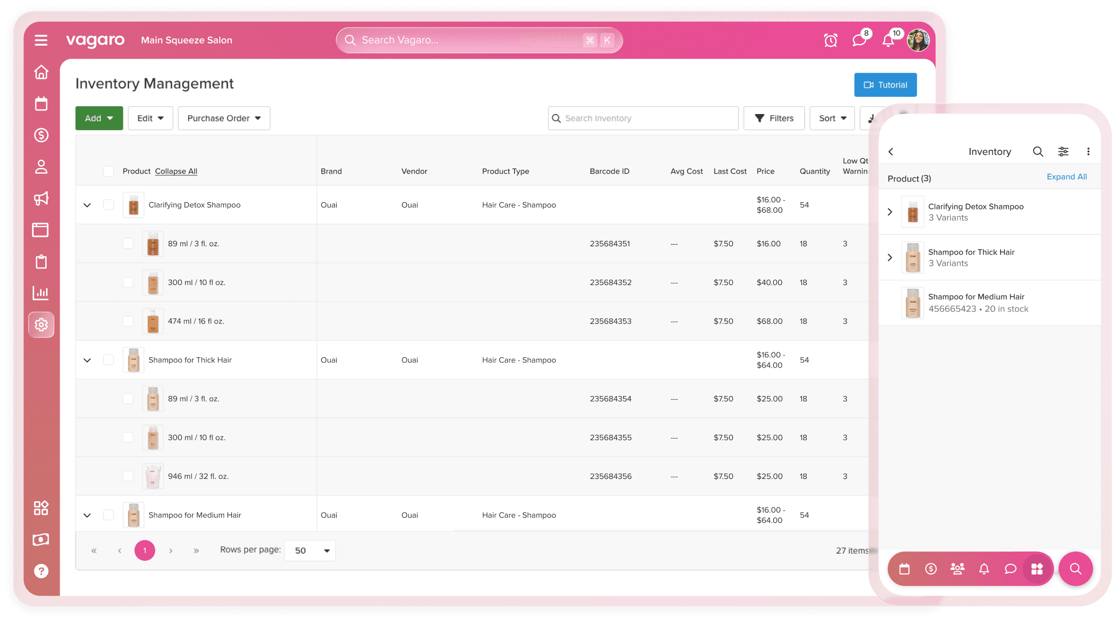Open the Edit menu button
Image resolution: width=1112 pixels, height=622 pixels.
[x=150, y=118]
